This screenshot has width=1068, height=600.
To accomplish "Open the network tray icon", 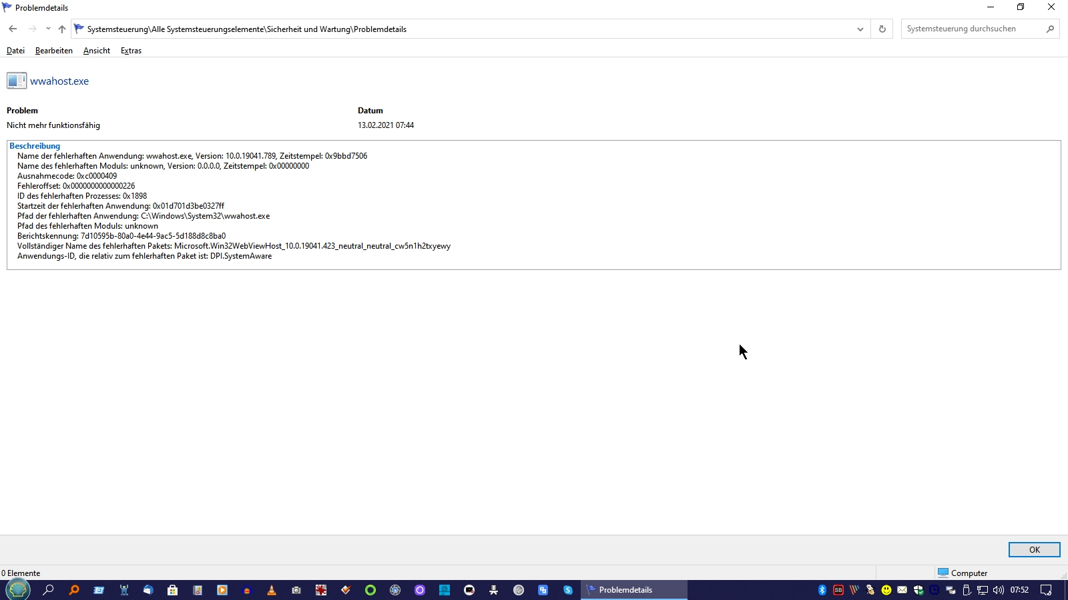I will 983,590.
